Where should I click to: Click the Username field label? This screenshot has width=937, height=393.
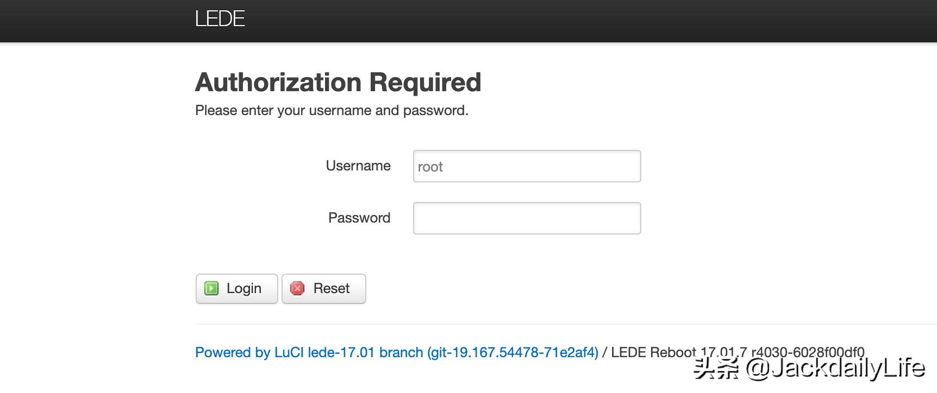(358, 166)
